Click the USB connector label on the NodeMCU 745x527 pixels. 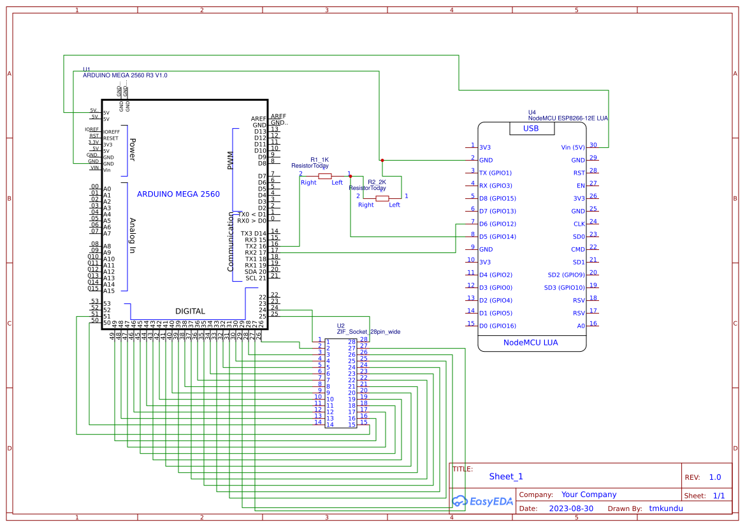[x=532, y=128]
